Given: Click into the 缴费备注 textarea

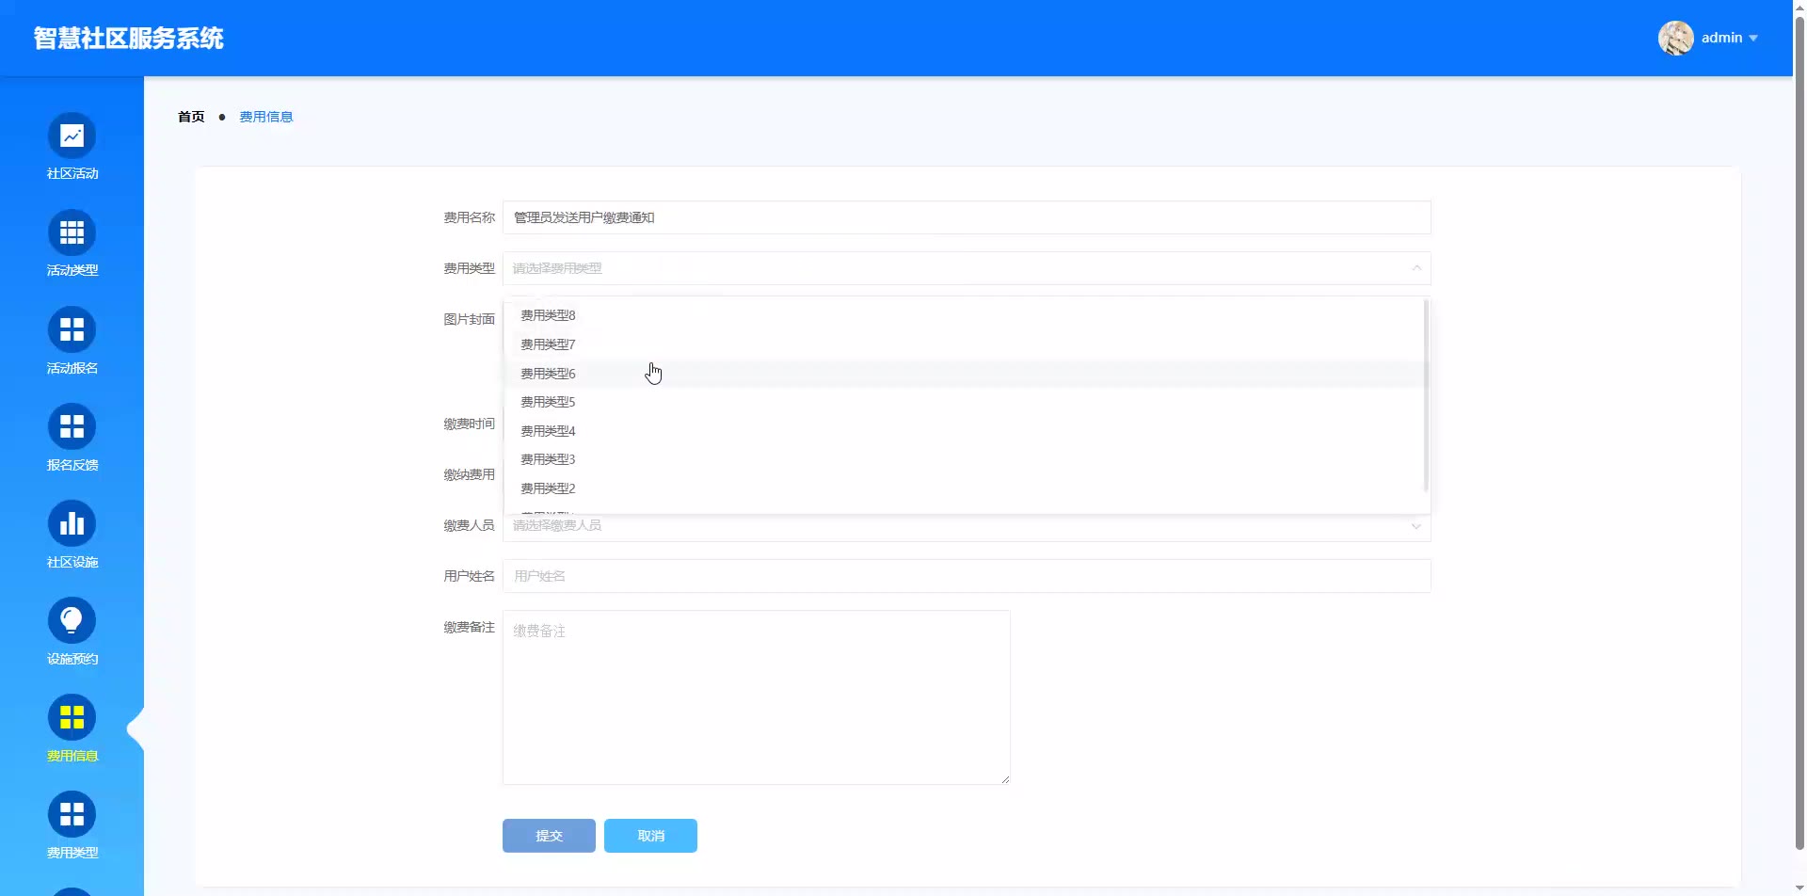Looking at the screenshot, I should (x=756, y=697).
